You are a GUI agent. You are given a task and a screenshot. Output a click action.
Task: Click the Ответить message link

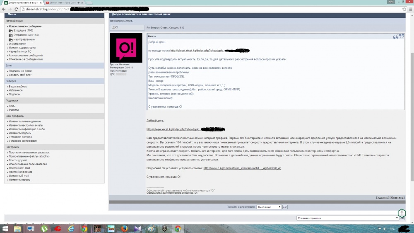397,198
